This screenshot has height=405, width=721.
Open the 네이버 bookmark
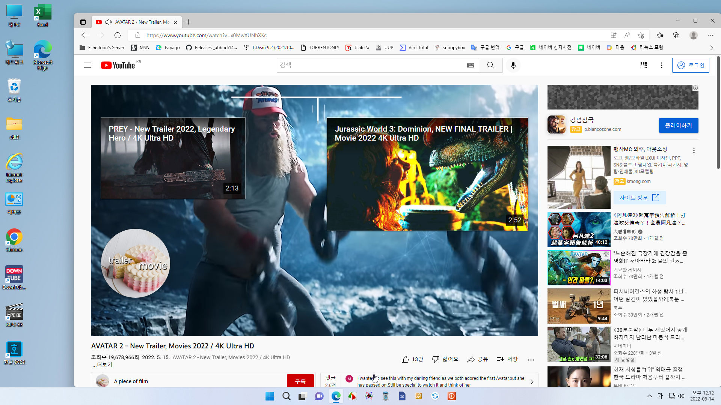pyautogui.click(x=589, y=48)
